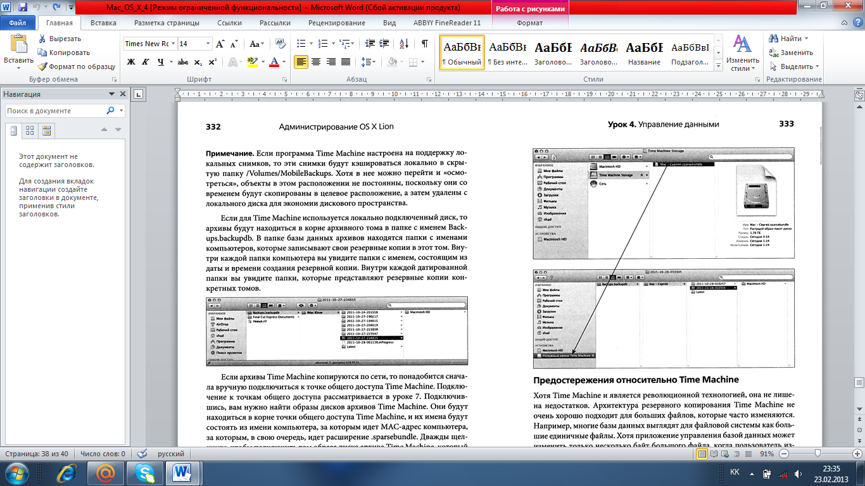Open search results tab in navigation pane

46,131
